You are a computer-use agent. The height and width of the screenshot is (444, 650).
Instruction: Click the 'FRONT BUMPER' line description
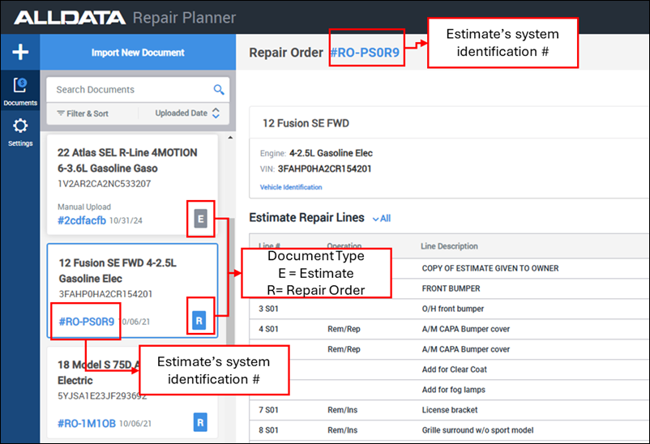[x=451, y=288]
